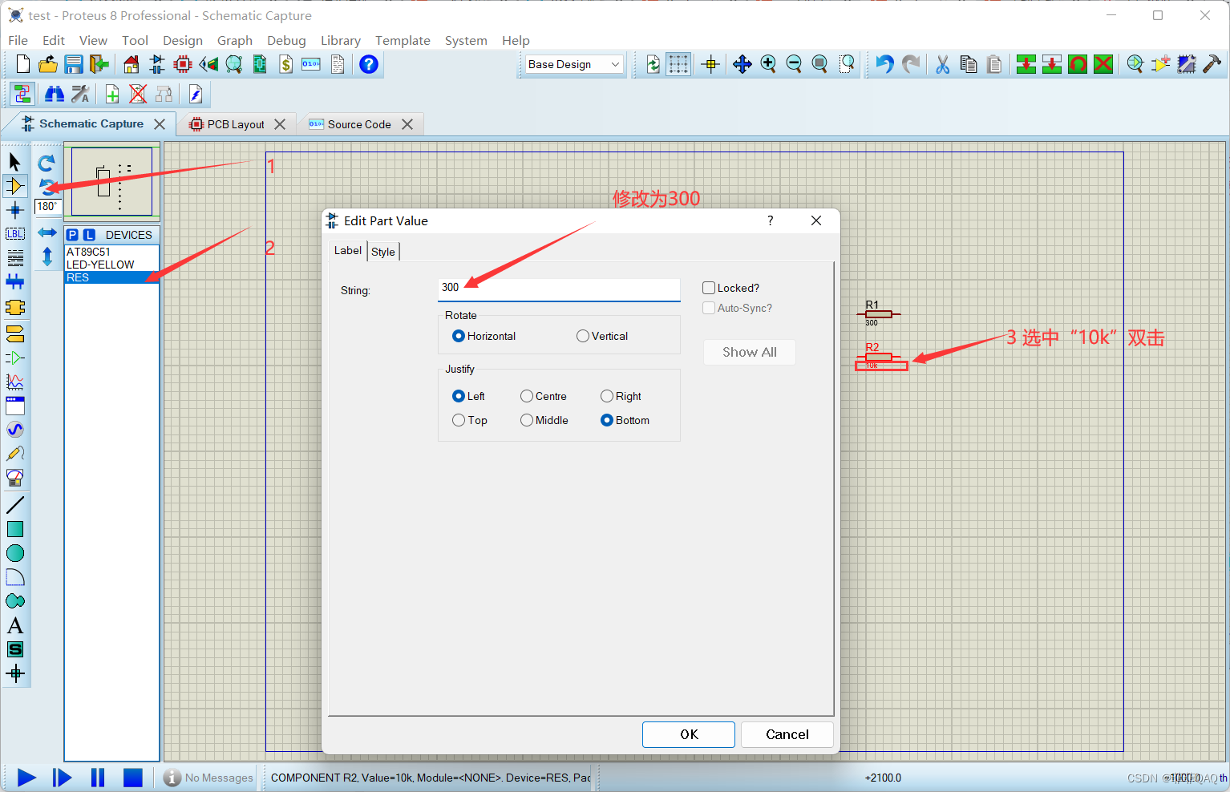This screenshot has height=792, width=1230.
Task: Open the Template menu
Action: pos(403,40)
